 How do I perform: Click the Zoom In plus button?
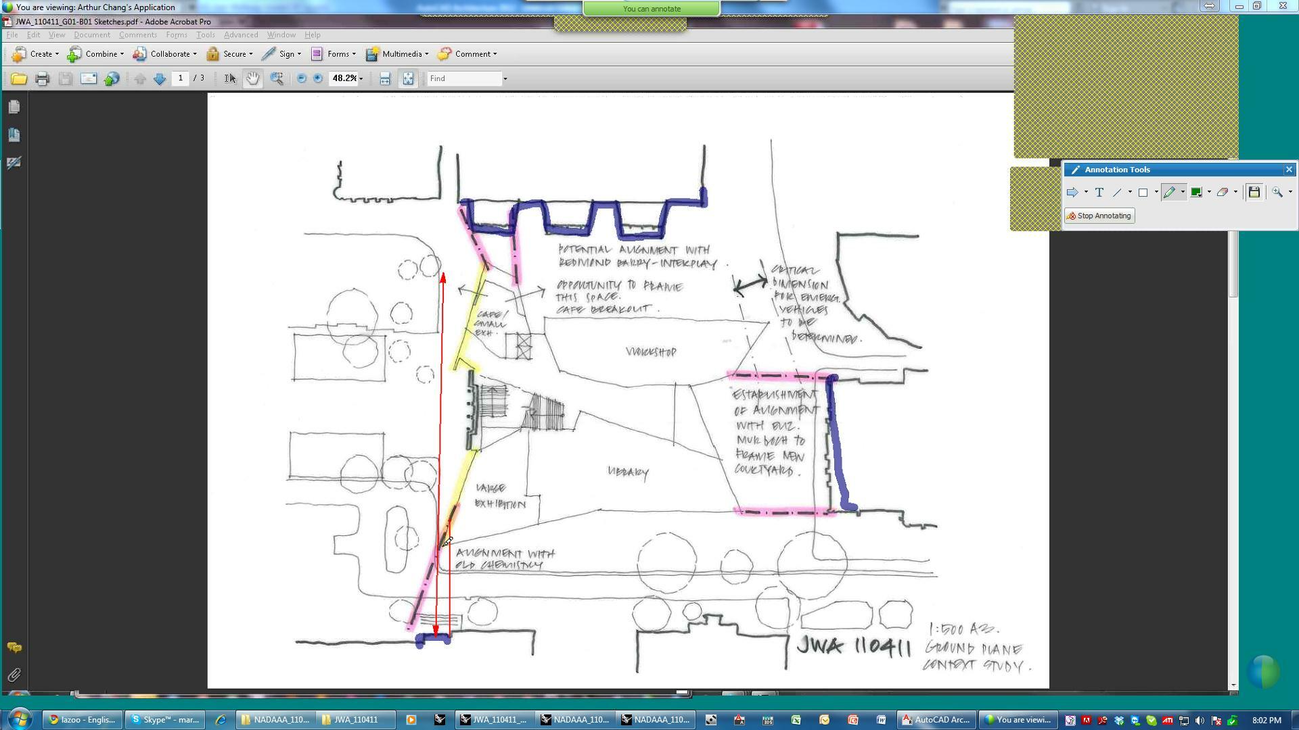coord(318,79)
